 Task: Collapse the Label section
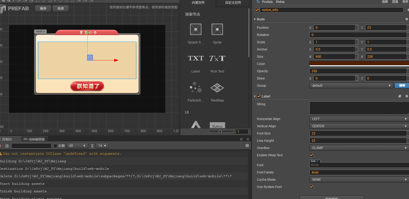255,96
